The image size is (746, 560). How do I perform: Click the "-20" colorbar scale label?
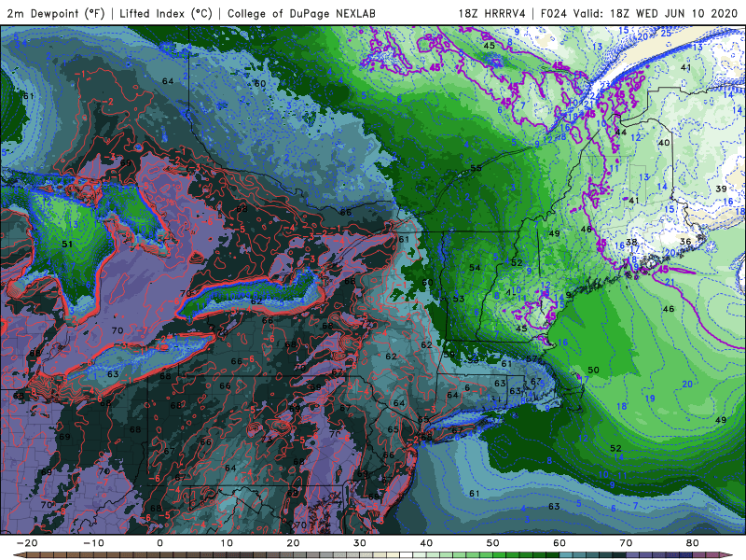[x=27, y=543]
